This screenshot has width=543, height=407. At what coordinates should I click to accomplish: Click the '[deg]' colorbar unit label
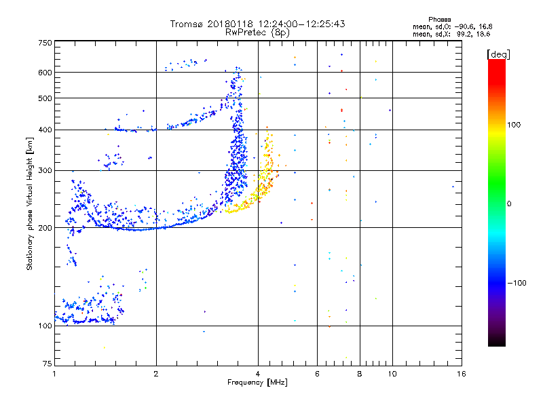pos(498,54)
